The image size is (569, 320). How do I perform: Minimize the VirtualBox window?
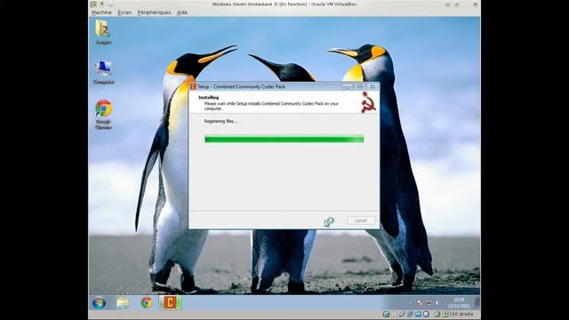[x=448, y=4]
